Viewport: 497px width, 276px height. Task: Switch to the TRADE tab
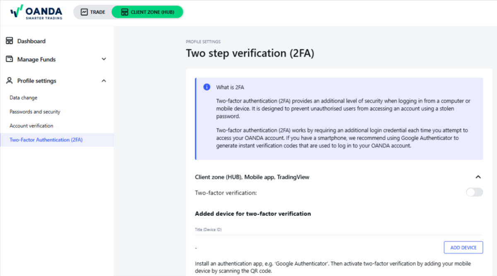[x=93, y=12]
